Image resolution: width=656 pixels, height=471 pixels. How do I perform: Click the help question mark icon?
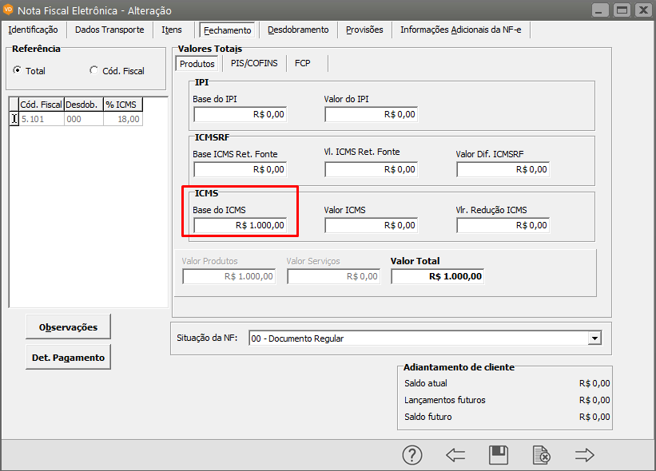point(411,455)
